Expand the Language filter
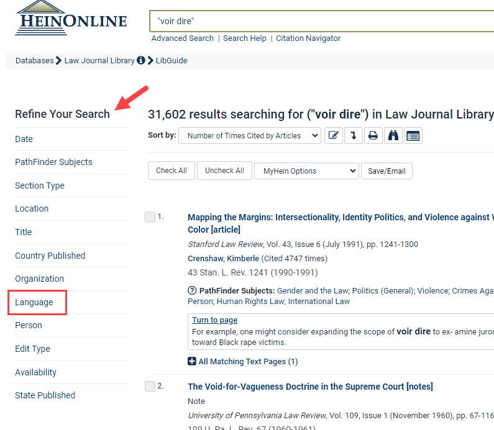This screenshot has width=494, height=430. pos(34,302)
